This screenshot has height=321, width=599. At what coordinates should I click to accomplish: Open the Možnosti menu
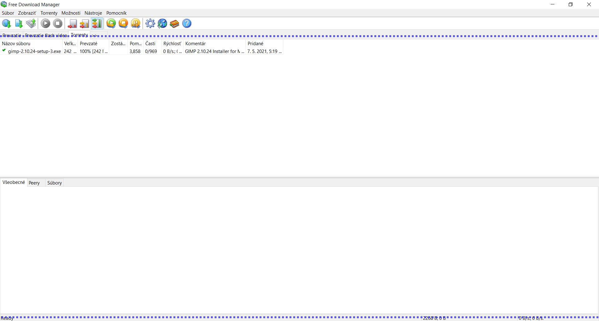[71, 13]
